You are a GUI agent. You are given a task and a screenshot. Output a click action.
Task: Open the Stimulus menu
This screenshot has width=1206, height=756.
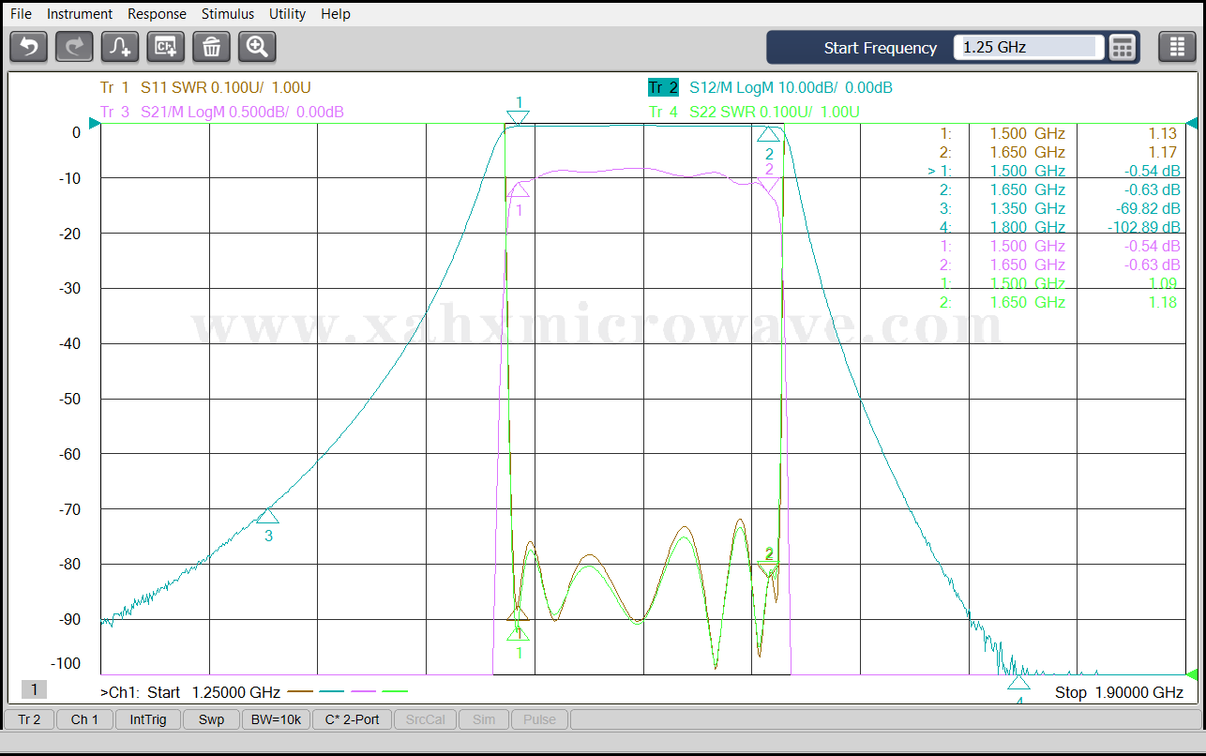click(x=227, y=14)
